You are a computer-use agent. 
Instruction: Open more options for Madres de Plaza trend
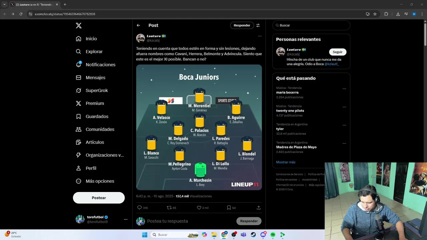(x=344, y=143)
